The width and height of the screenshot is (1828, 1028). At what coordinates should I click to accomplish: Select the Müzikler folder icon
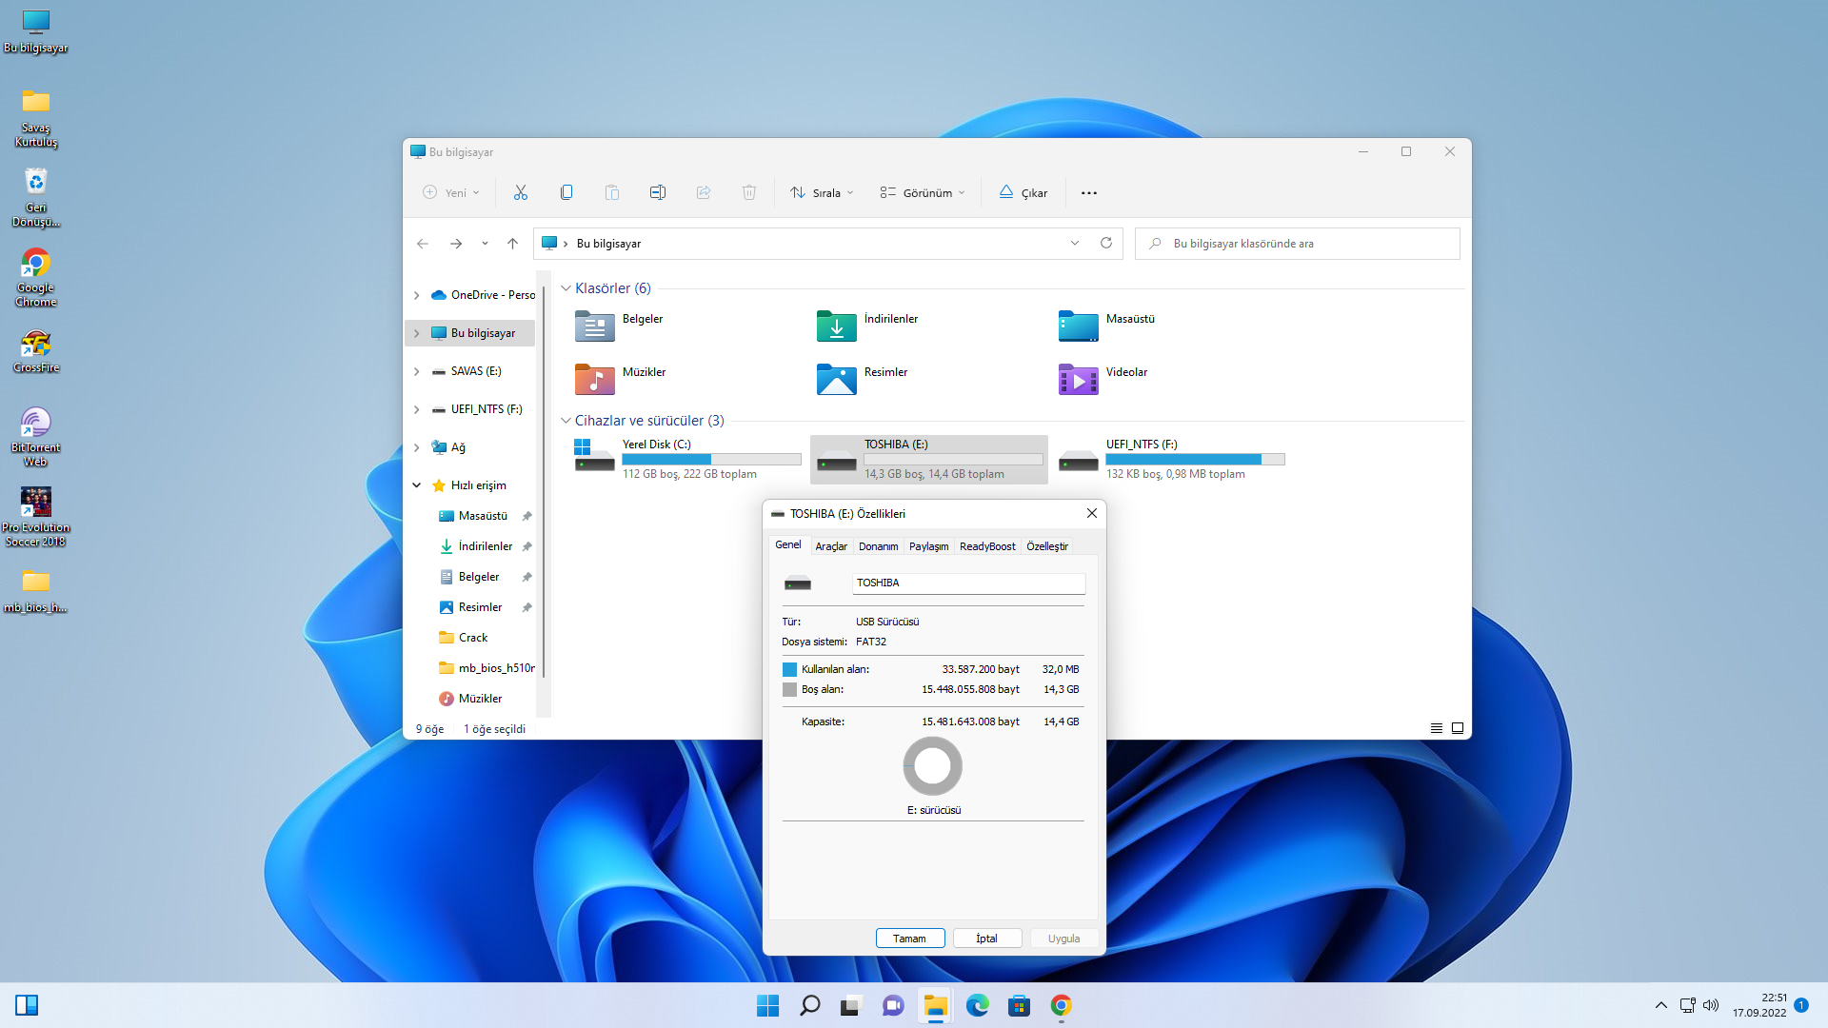[x=595, y=379]
